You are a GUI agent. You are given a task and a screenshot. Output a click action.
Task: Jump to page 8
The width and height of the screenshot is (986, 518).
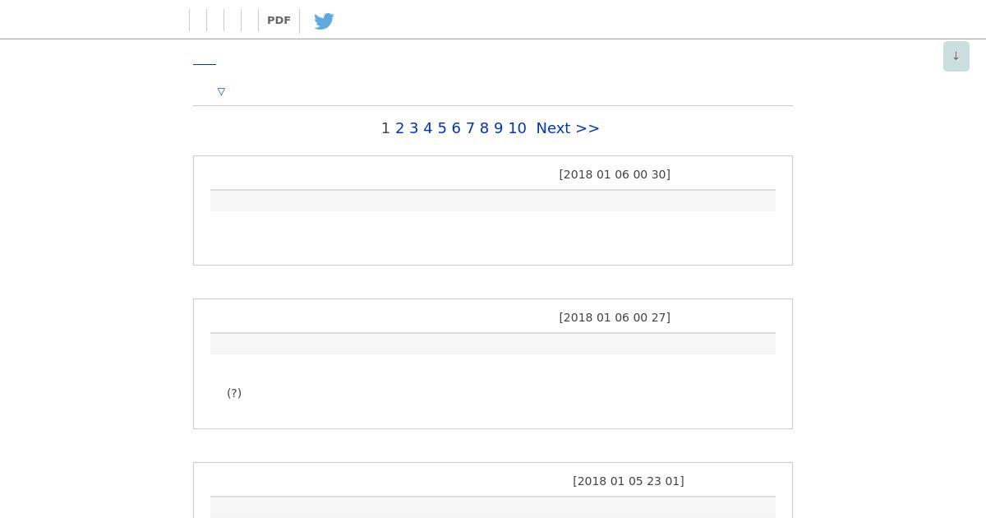click(x=484, y=128)
